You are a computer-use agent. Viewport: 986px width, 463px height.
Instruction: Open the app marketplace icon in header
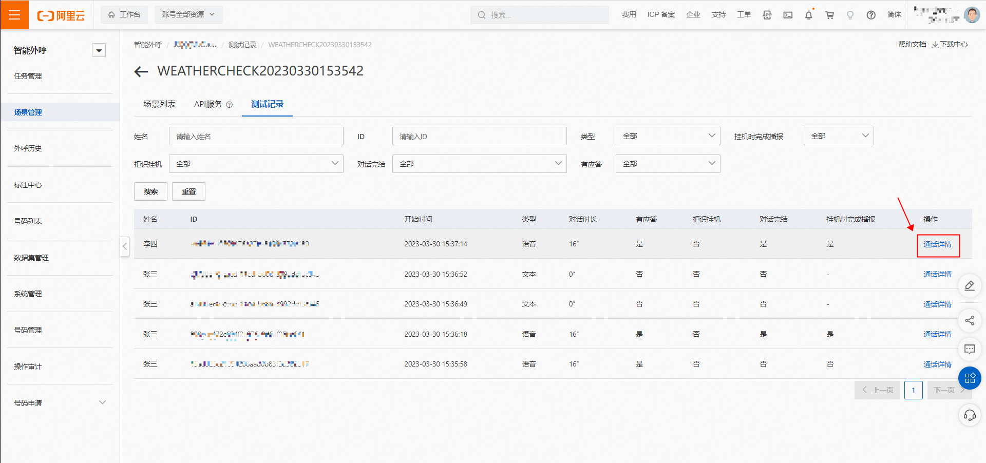pos(767,15)
